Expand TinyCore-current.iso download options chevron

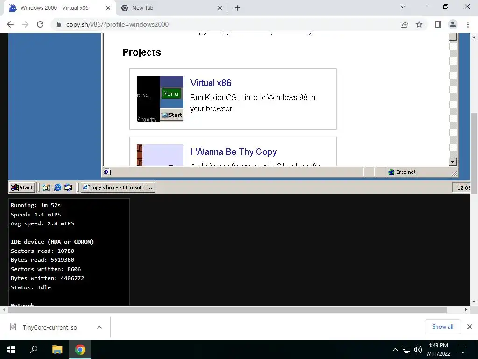[x=99, y=327]
